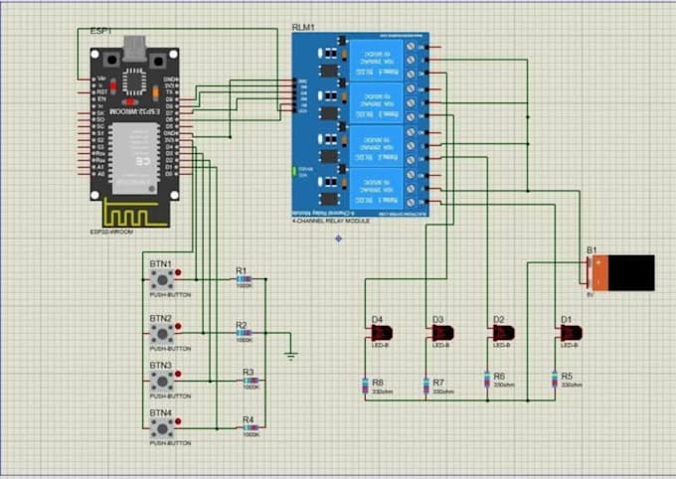This screenshot has height=479, width=676.
Task: Select resistor R2 symbol
Action: click(x=244, y=333)
